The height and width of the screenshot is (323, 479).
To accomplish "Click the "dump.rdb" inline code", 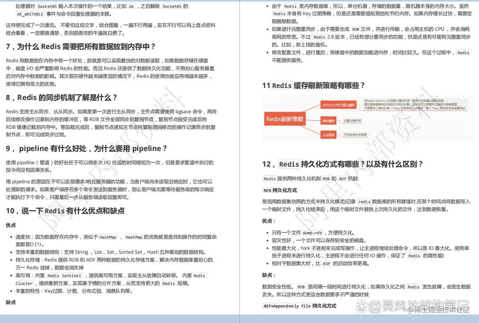I will point(313,233).
